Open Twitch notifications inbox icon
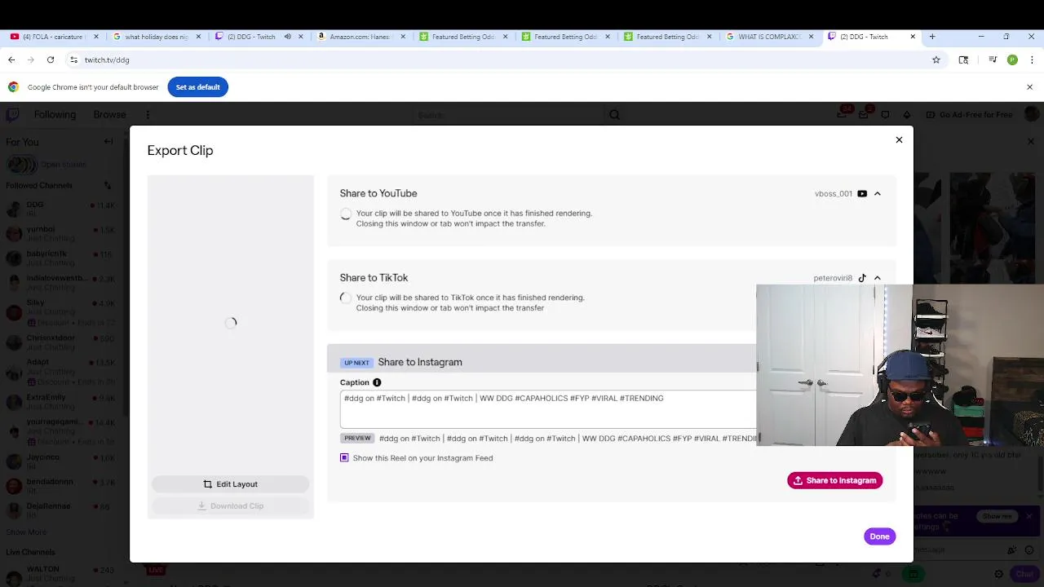Image resolution: width=1044 pixels, height=587 pixels. (864, 115)
